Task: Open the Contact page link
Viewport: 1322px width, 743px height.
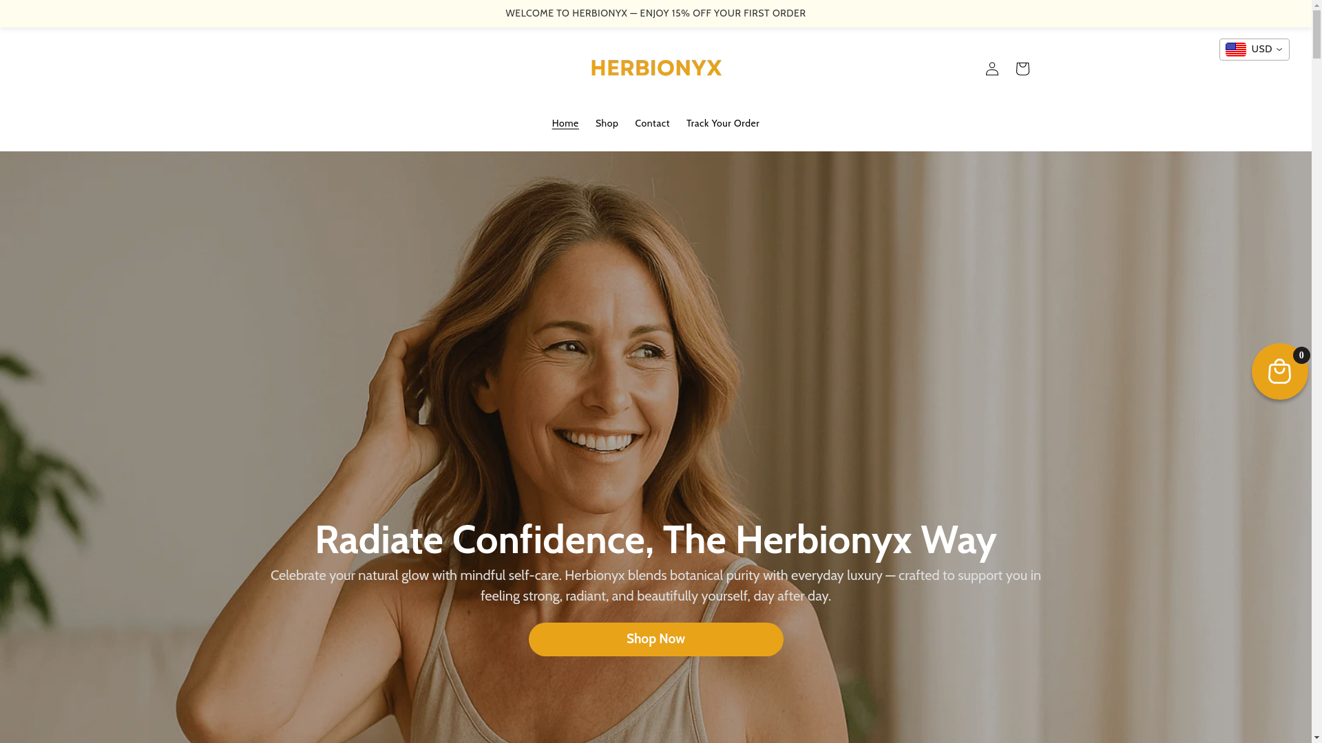Action: [652, 123]
